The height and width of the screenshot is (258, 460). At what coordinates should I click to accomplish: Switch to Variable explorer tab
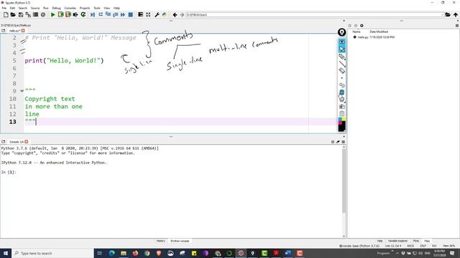397,241
